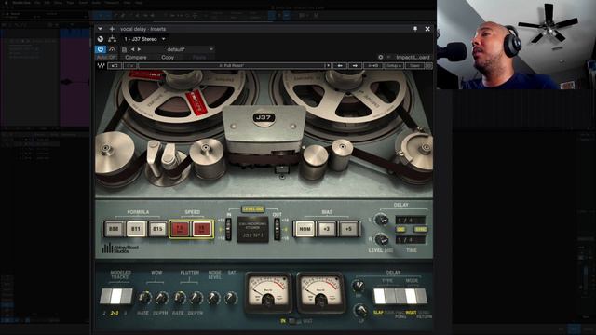The height and width of the screenshot is (335, 596).
Task: Toggle the yellow delay button beside SYNC
Action: click(401, 230)
